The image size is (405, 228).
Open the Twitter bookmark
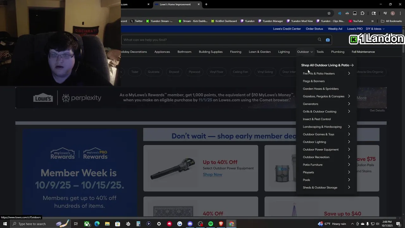click(136, 21)
